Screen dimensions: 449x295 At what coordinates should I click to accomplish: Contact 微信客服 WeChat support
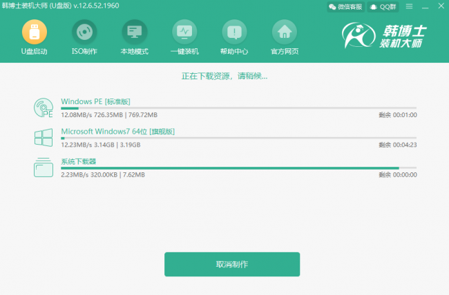coord(345,7)
